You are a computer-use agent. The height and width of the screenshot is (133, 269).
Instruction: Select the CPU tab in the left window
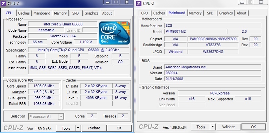(x=9, y=13)
